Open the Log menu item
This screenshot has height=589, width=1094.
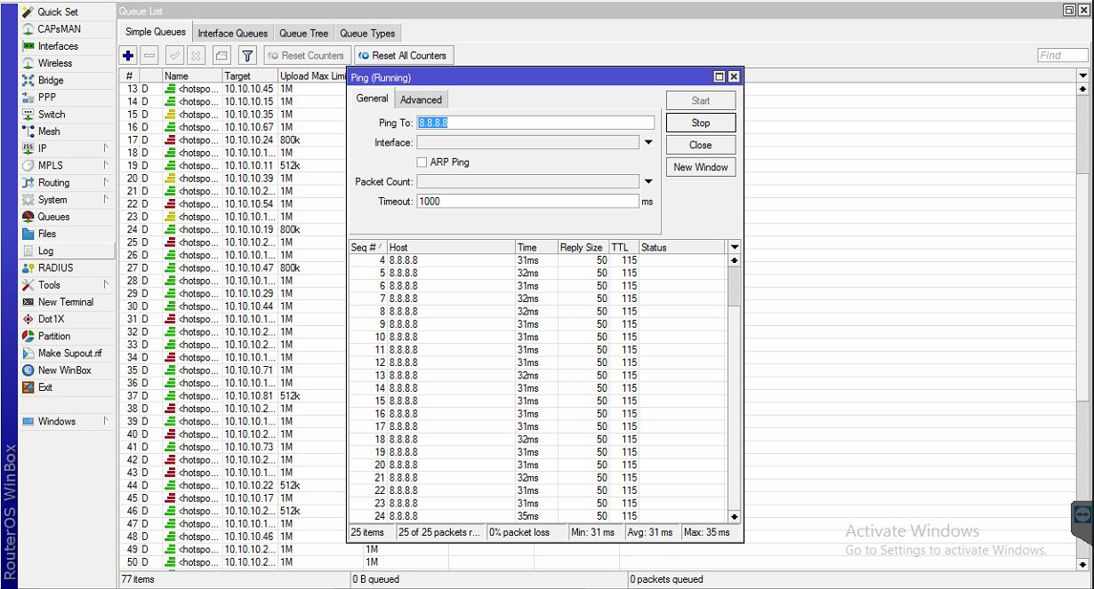(45, 251)
